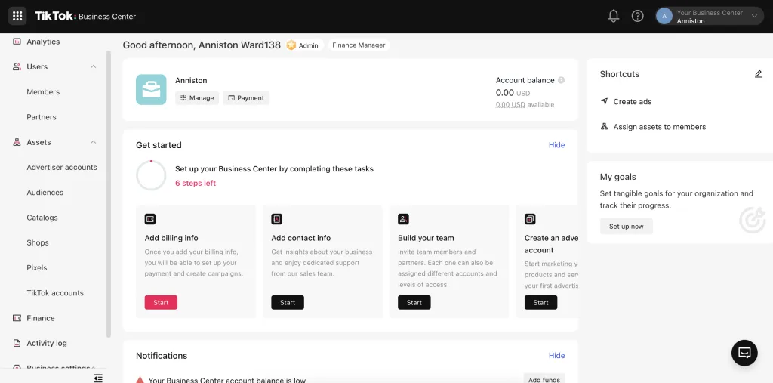Viewport: 773px width, 383px height.
Task: Open Catalogs in the sidebar
Action: 42,218
